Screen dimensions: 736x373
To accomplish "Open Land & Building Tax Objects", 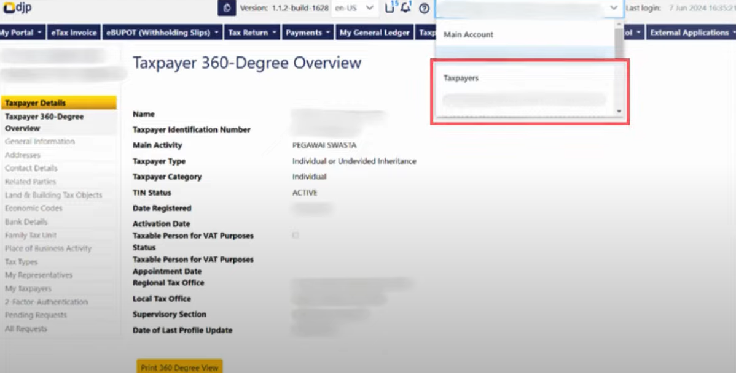I will [53, 194].
